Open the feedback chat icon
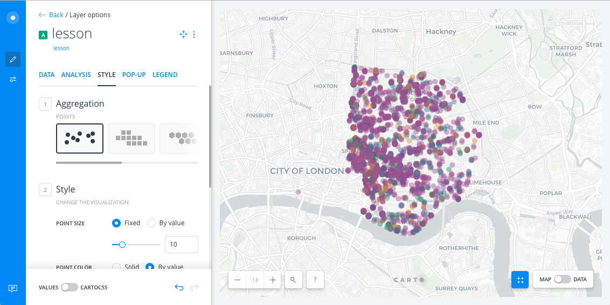Screen dimensions: 610x305 13,288
